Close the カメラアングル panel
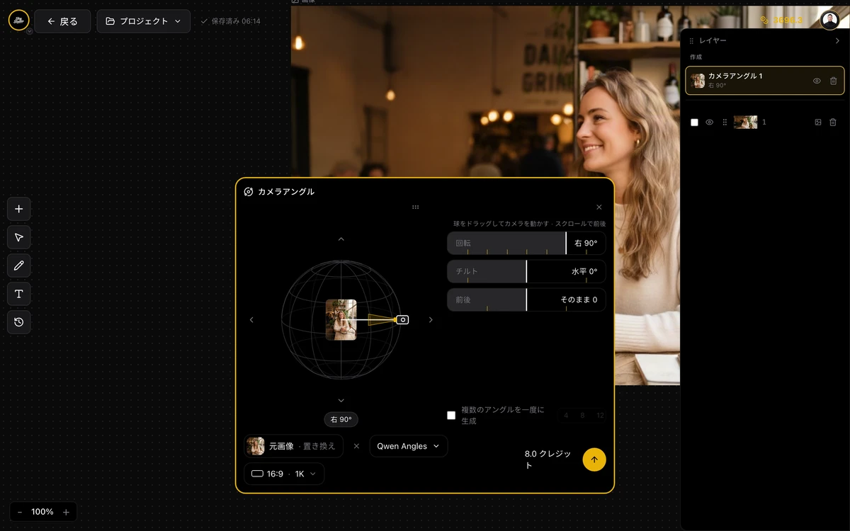Viewport: 850px width, 531px height. coord(599,207)
